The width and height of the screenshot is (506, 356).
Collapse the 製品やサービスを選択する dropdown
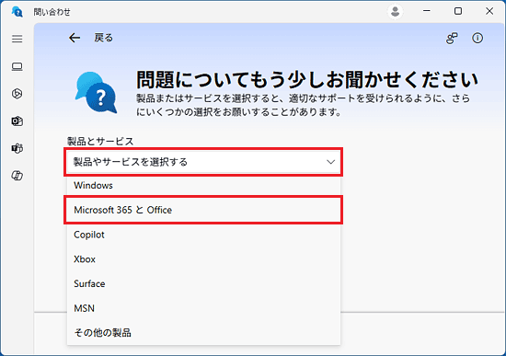203,162
